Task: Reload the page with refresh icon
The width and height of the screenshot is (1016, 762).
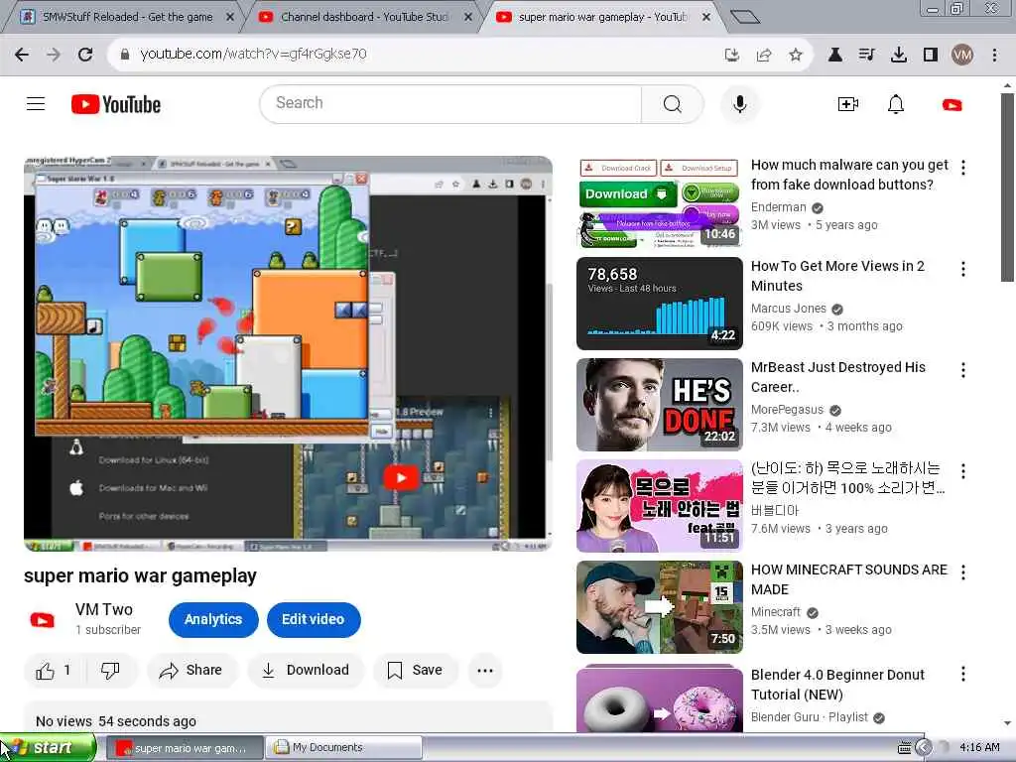Action: (x=85, y=55)
